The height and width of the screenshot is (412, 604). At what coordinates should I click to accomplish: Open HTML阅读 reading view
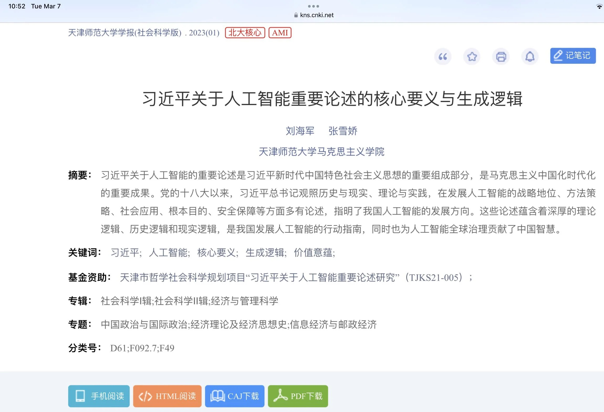click(167, 396)
